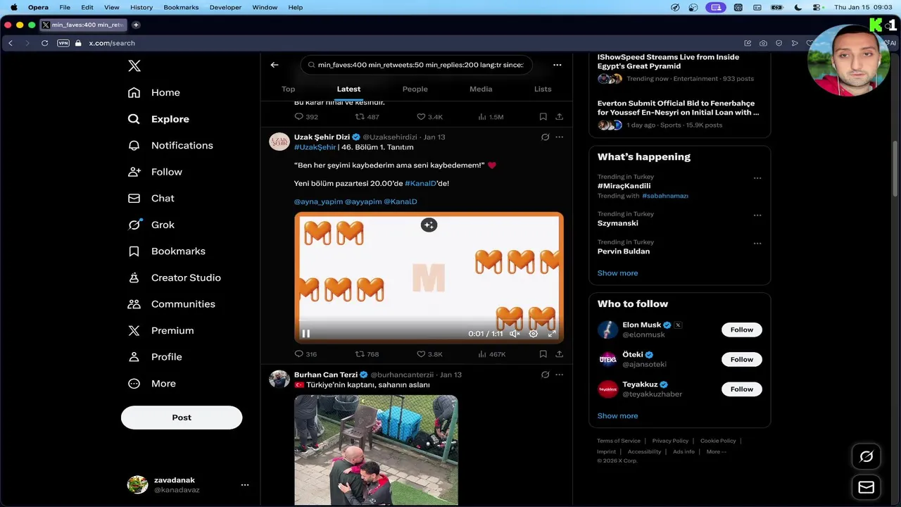This screenshot has width=901, height=507.
Task: Share the Uzak Şehir Dizi post
Action: pos(559,354)
